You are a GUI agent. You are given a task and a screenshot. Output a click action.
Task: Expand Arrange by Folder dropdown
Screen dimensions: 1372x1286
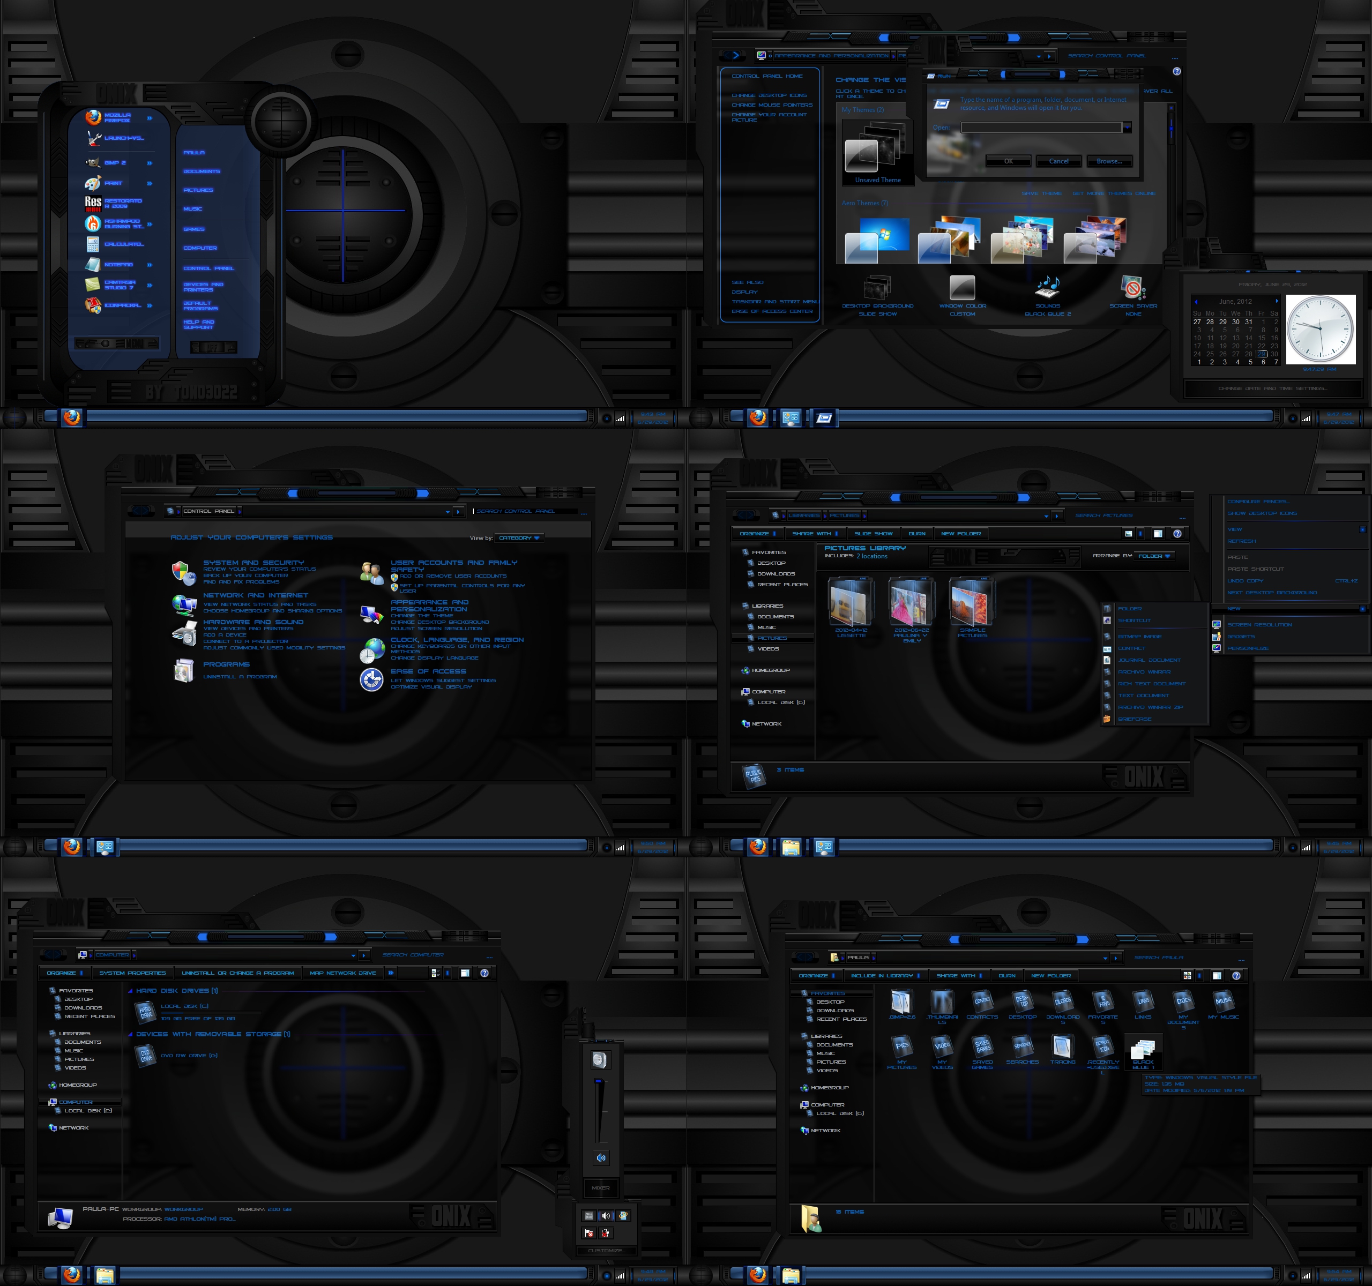click(1154, 555)
